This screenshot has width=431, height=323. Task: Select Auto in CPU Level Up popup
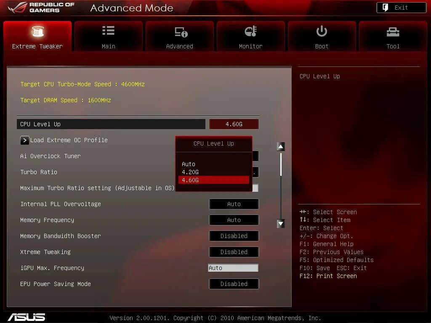[x=213, y=164]
